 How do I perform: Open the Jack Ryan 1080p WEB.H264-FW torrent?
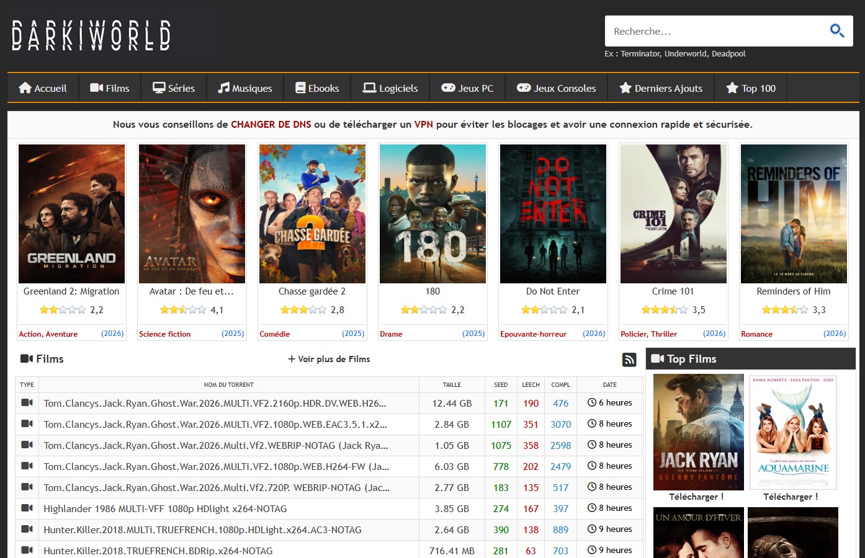coord(217,466)
